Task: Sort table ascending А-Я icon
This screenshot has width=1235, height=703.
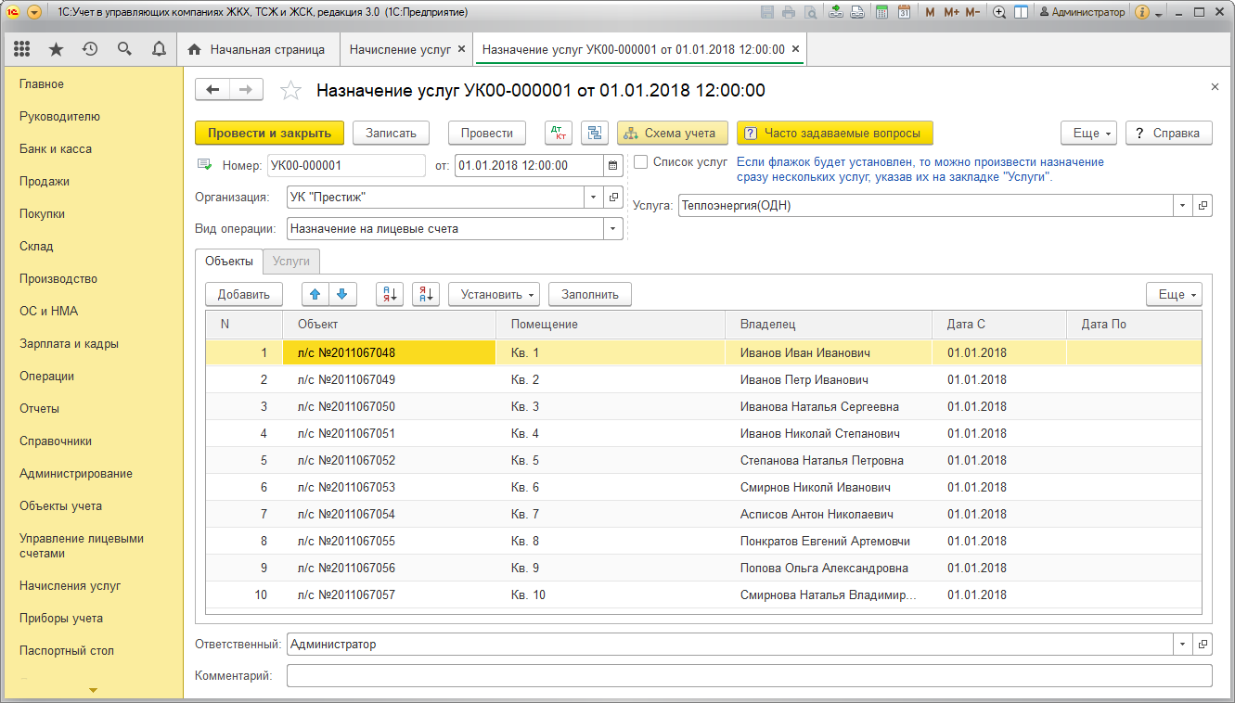Action: [x=389, y=294]
